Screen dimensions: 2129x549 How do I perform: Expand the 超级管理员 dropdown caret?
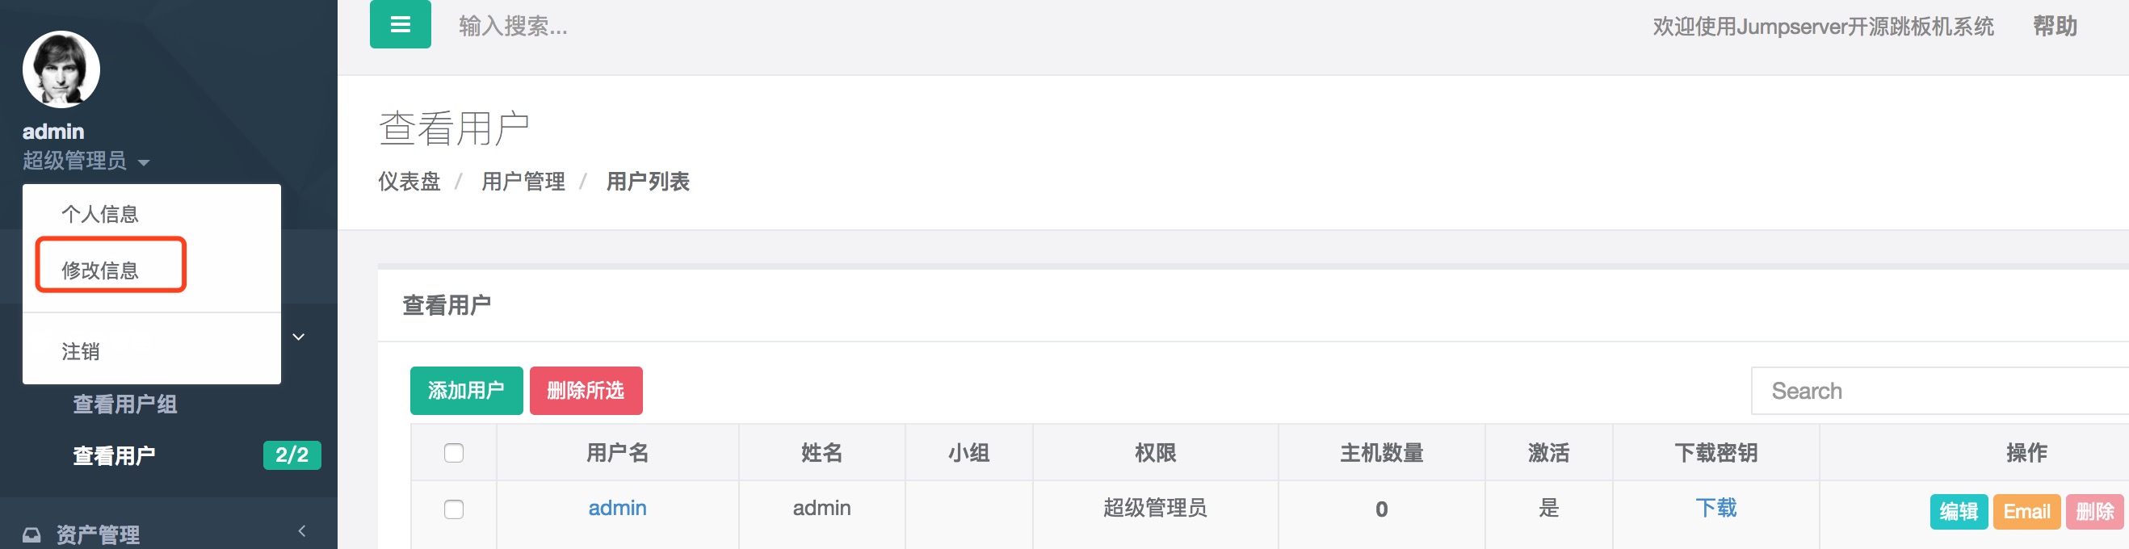(x=144, y=162)
